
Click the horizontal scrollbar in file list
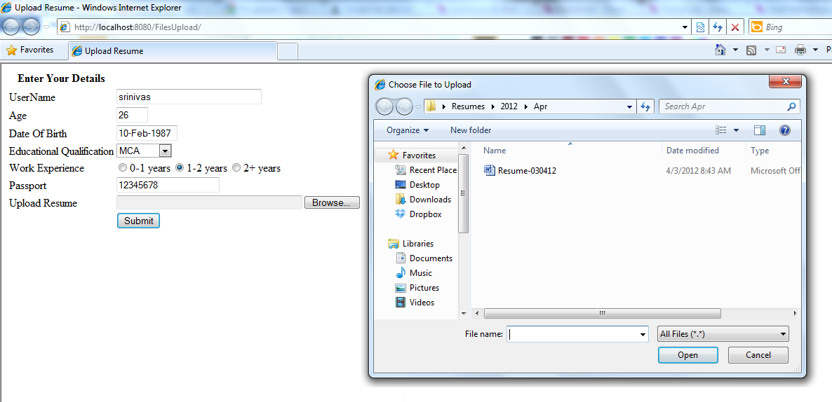(602, 314)
